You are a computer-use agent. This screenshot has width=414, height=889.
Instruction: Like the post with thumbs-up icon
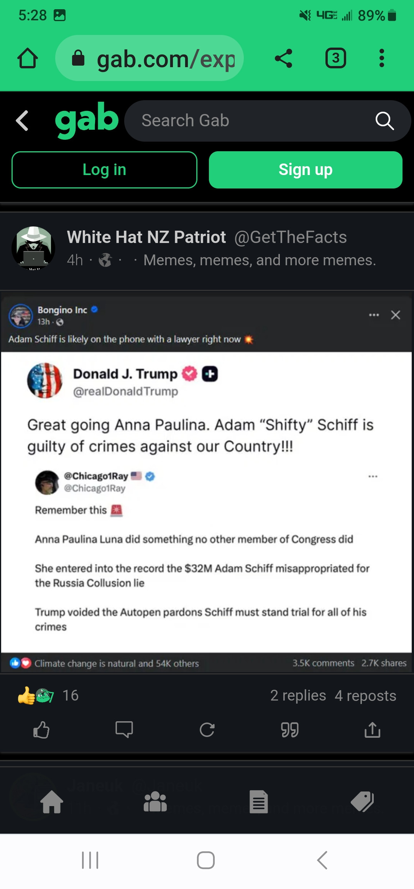coord(41,729)
